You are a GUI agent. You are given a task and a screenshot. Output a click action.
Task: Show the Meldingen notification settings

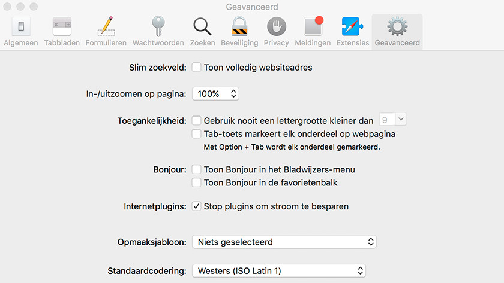click(x=313, y=32)
